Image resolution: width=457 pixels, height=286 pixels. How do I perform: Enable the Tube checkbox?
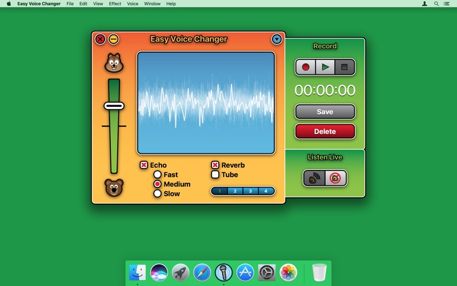point(215,174)
